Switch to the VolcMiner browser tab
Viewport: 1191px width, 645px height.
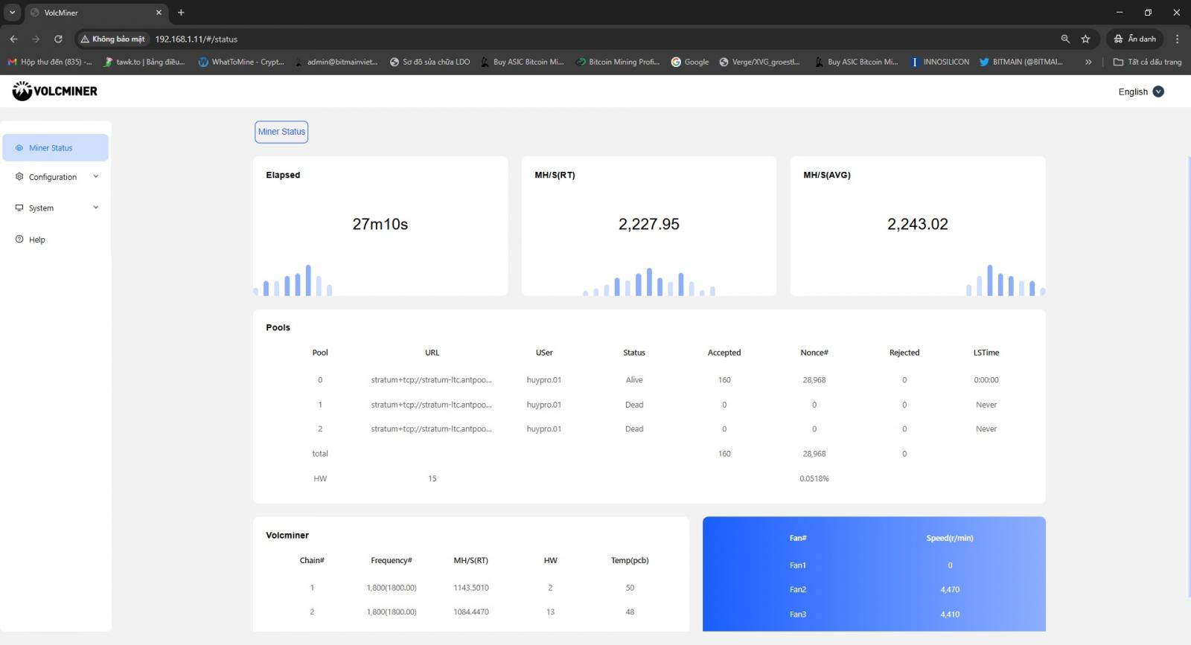[97, 13]
